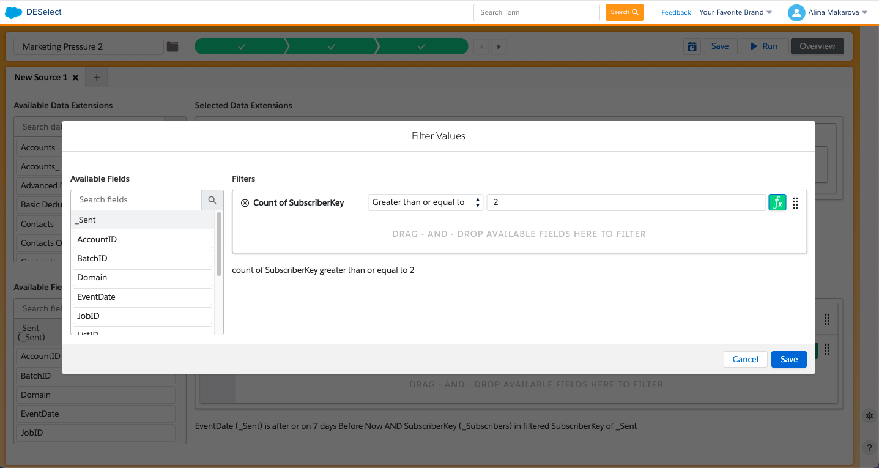Open the folder icon beside selection name
This screenshot has width=879, height=468.
pyautogui.click(x=172, y=46)
